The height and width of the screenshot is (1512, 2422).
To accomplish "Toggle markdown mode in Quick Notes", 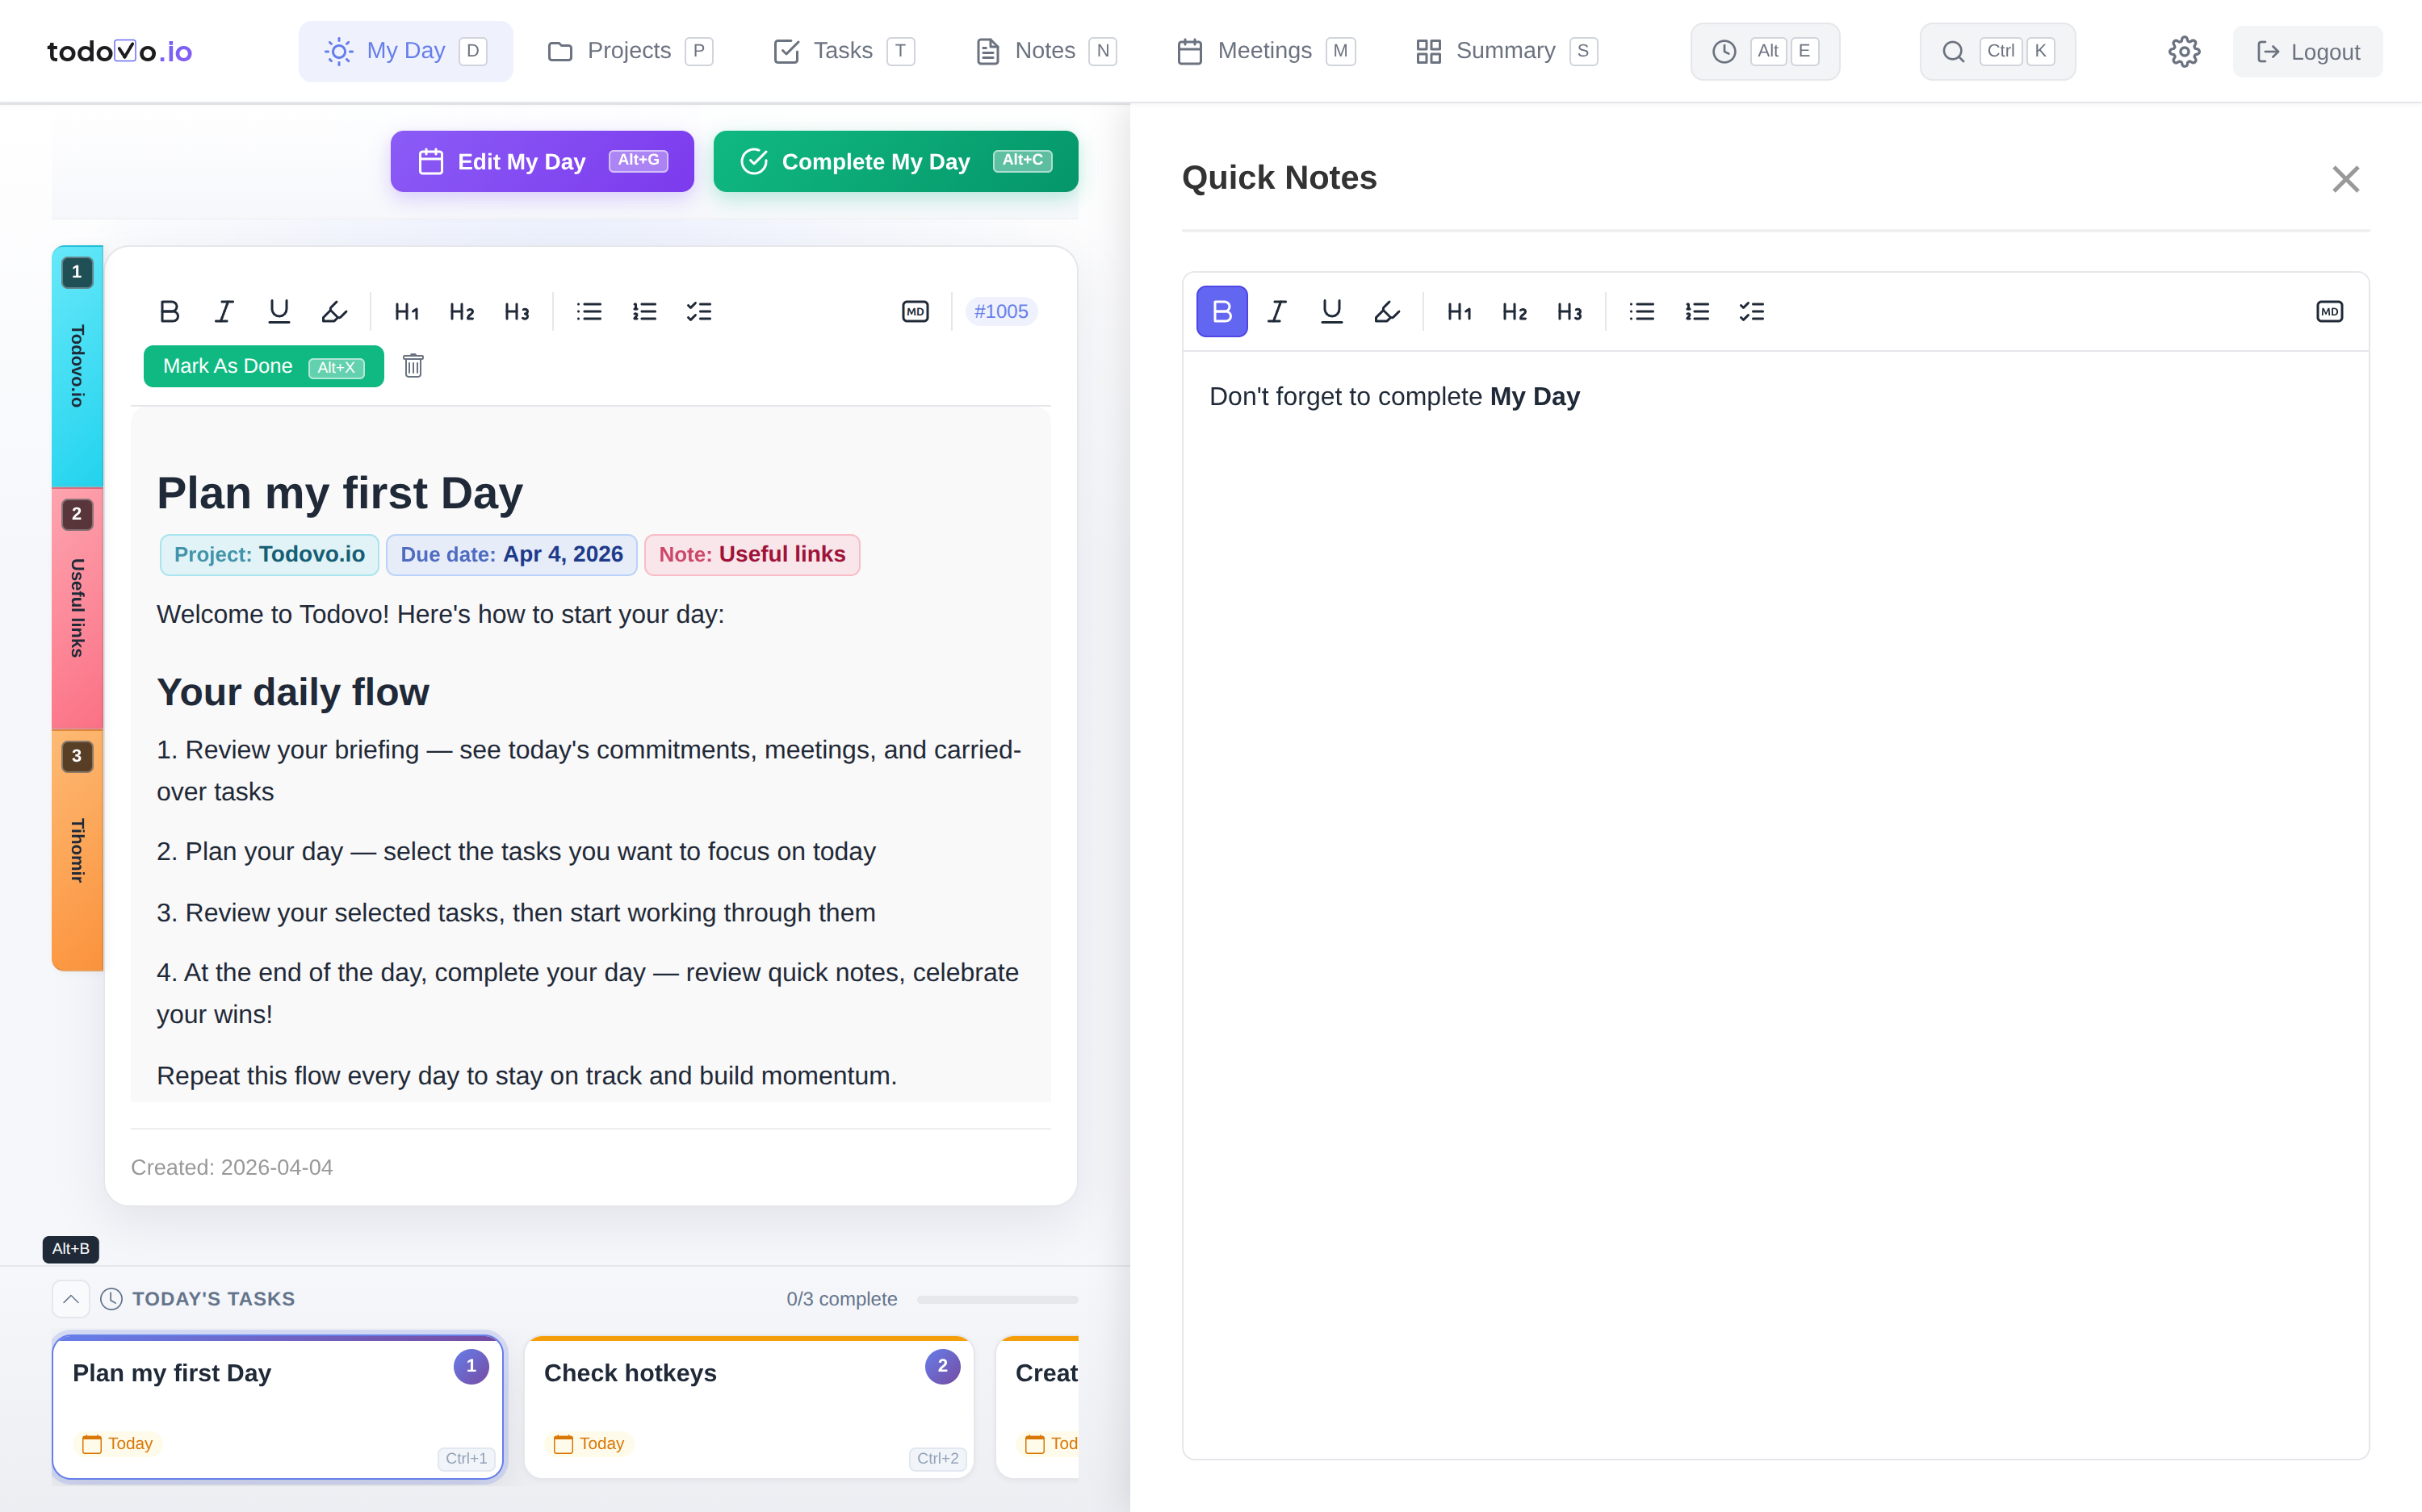I will click(2330, 312).
